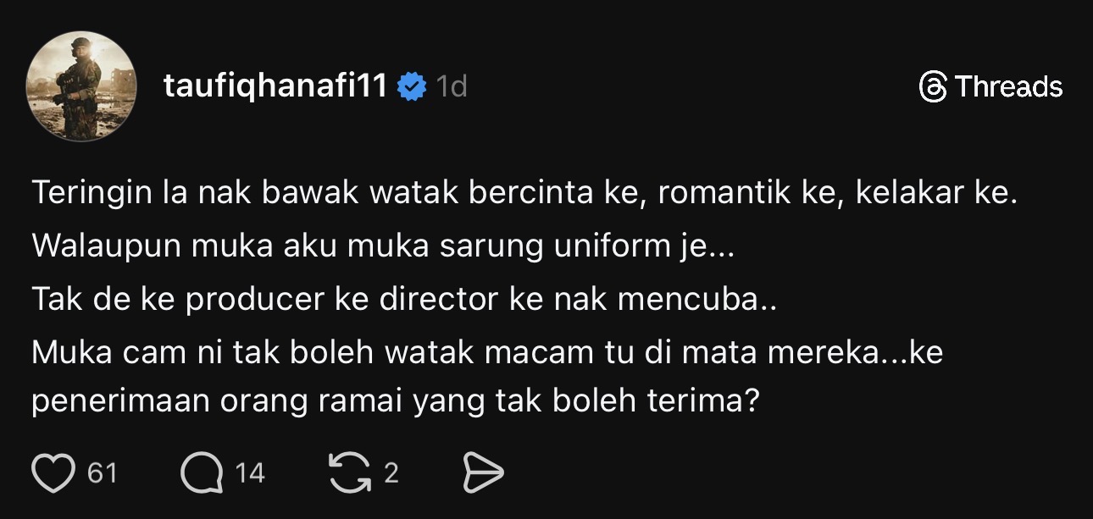Share the post with the paper-plane icon

(484, 473)
